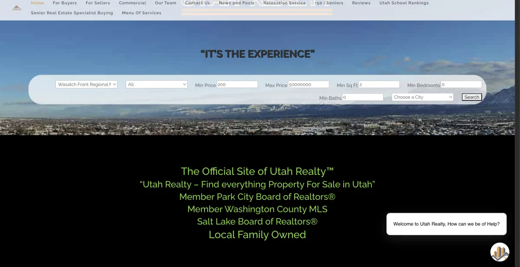Focus the Min Sq Ft field

click(379, 85)
